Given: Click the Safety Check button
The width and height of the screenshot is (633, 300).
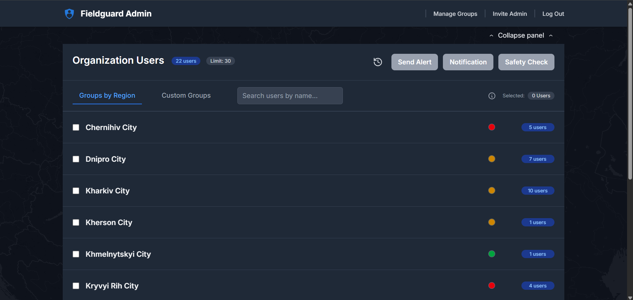Looking at the screenshot, I should pyautogui.click(x=526, y=62).
